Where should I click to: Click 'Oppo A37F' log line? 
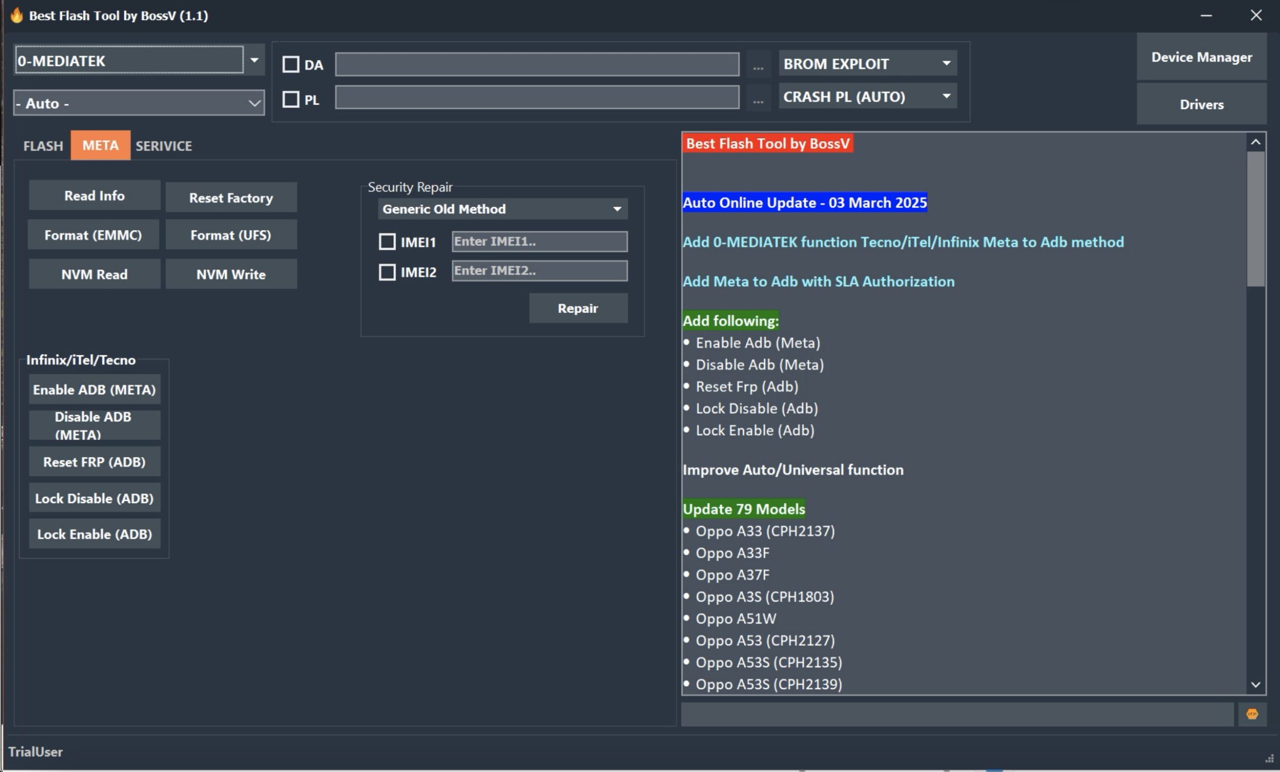[732, 574]
